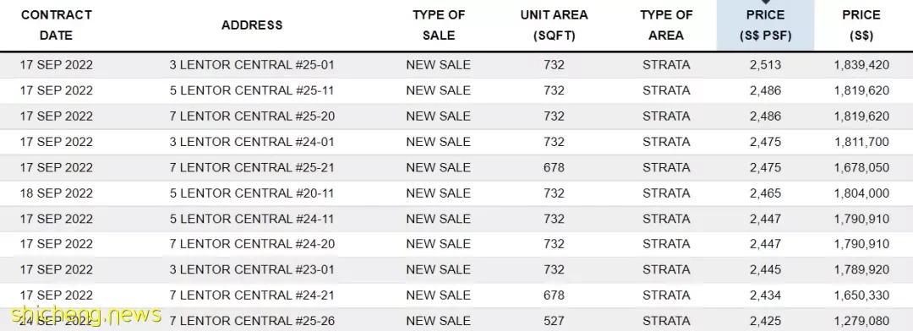The image size is (913, 331).
Task: Select the highlighted Price (S$ PSF) header
Action: pyautogui.click(x=765, y=25)
